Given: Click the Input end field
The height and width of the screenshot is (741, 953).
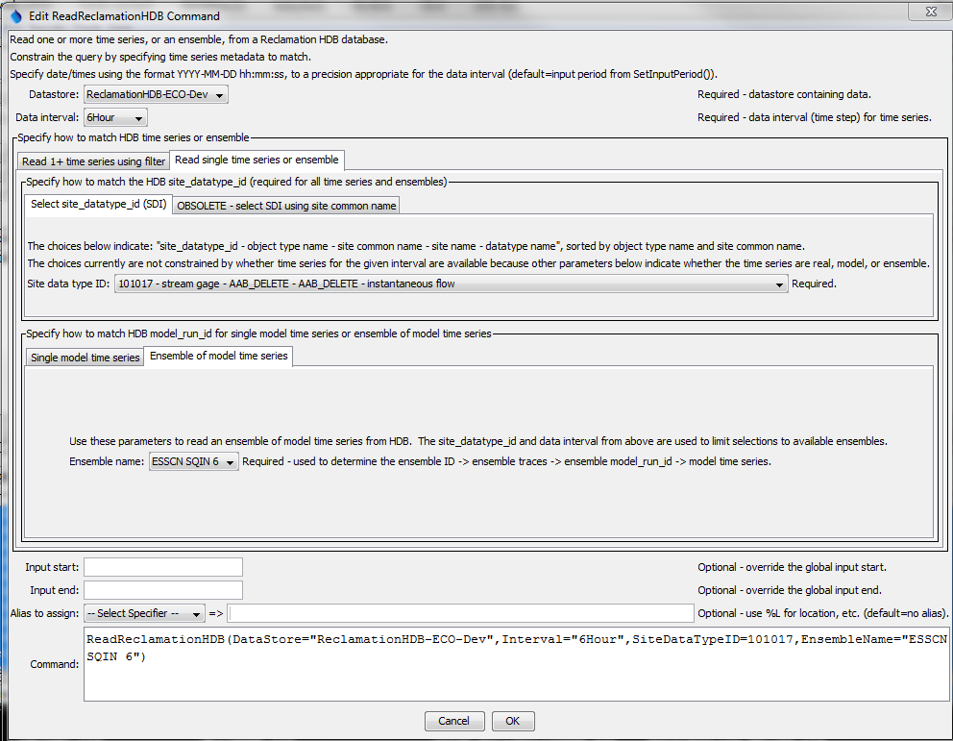Looking at the screenshot, I should (x=161, y=589).
